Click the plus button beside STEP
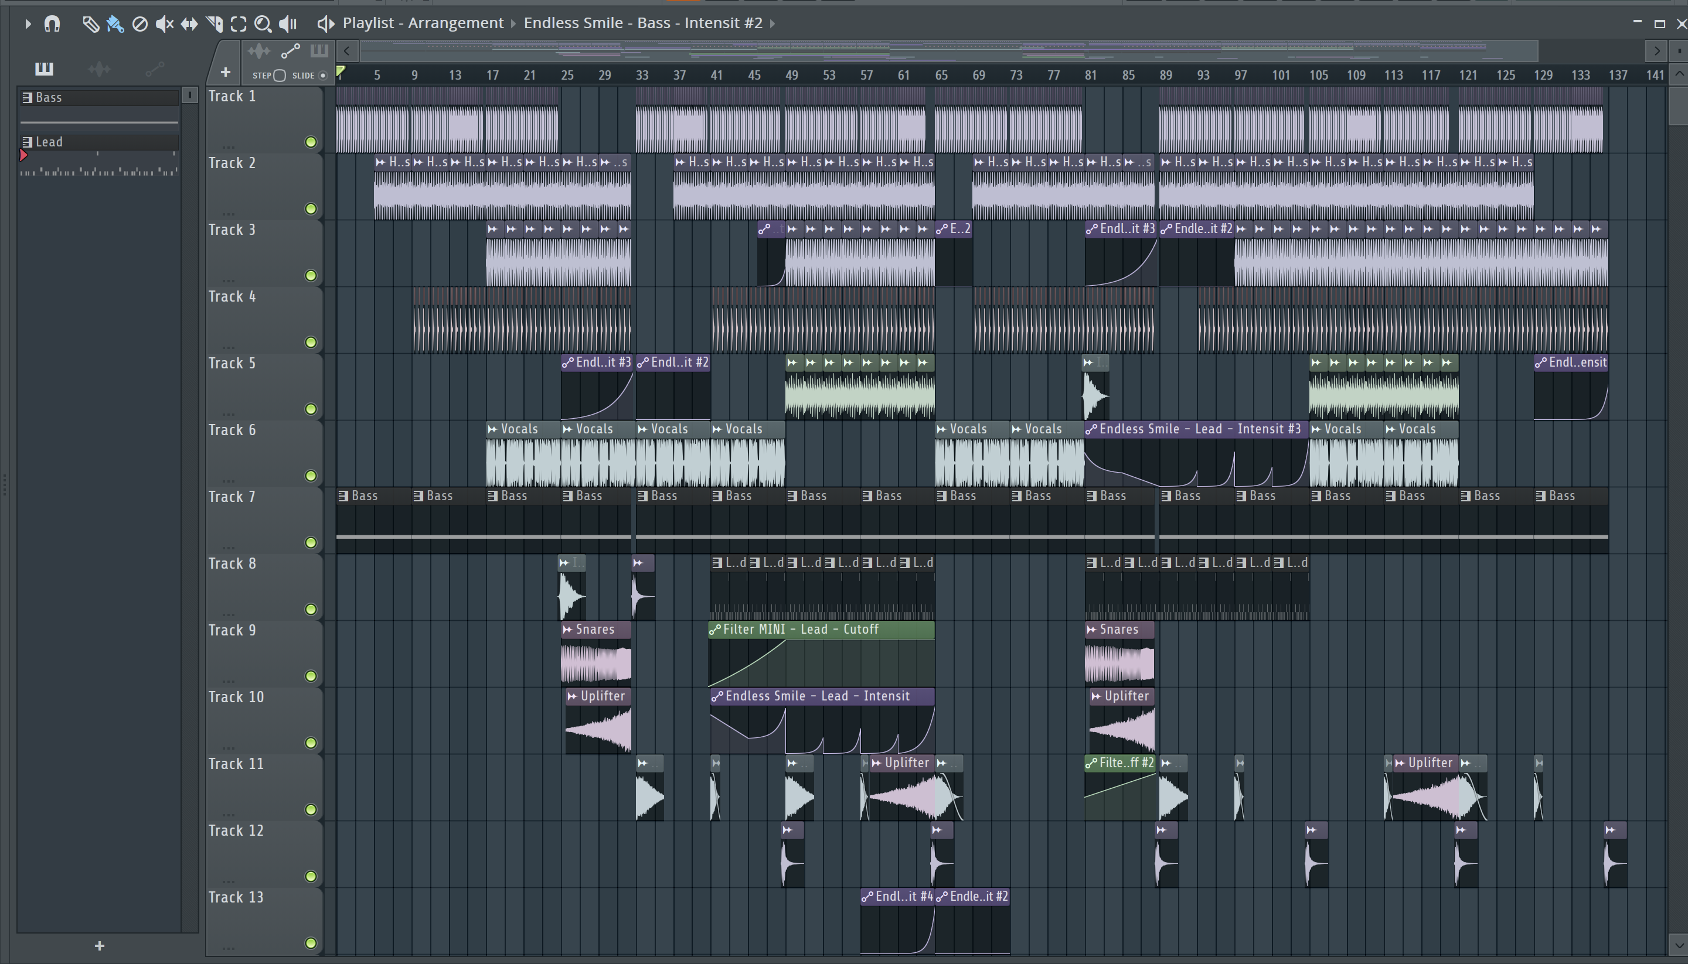 point(225,72)
